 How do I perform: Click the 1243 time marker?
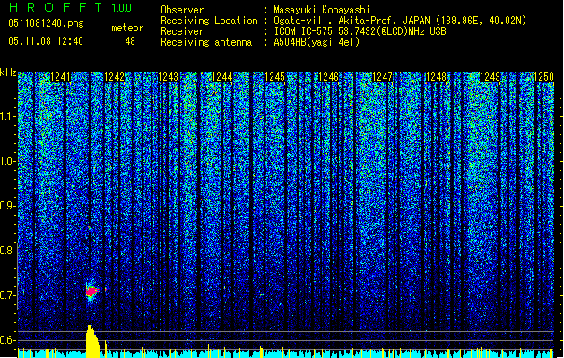pyautogui.click(x=168, y=77)
